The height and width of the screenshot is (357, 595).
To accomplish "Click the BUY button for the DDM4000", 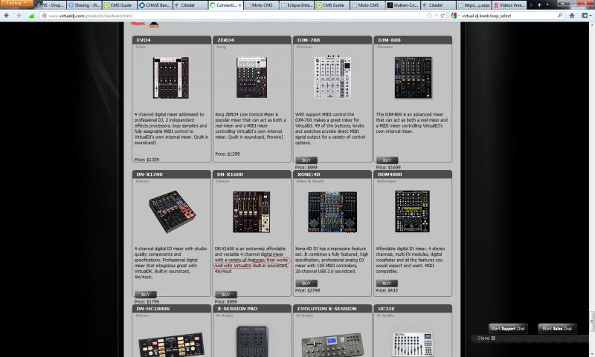I will coord(387,284).
